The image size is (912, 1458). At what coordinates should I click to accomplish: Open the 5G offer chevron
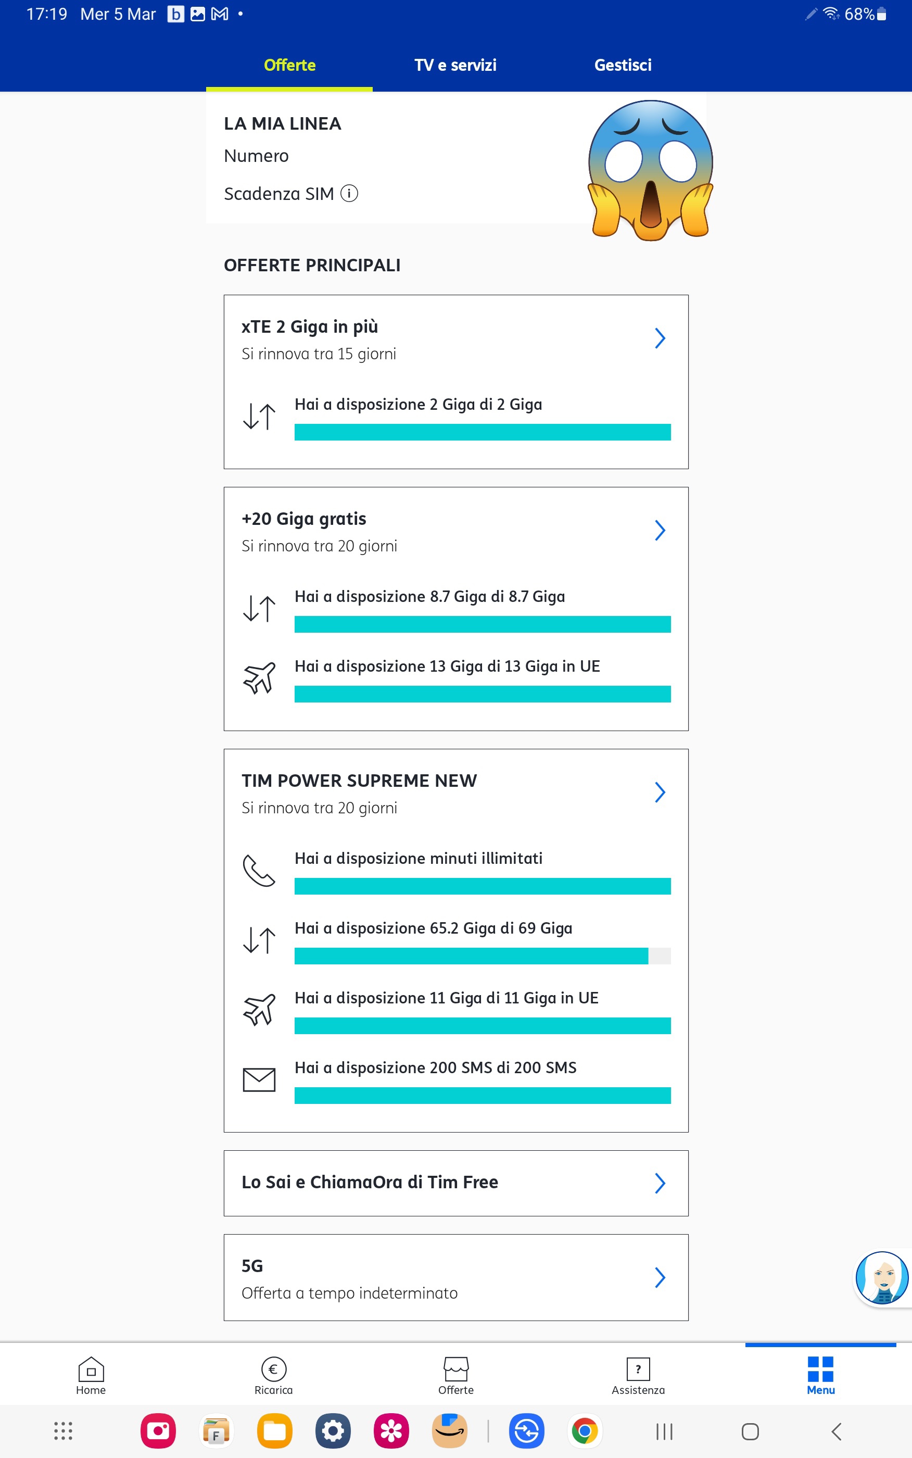pos(660,1277)
